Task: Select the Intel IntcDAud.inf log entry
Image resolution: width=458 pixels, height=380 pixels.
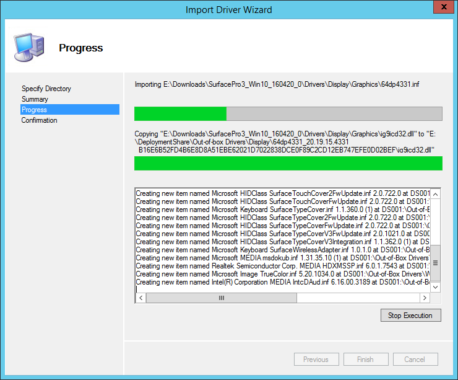Action: tap(282, 282)
